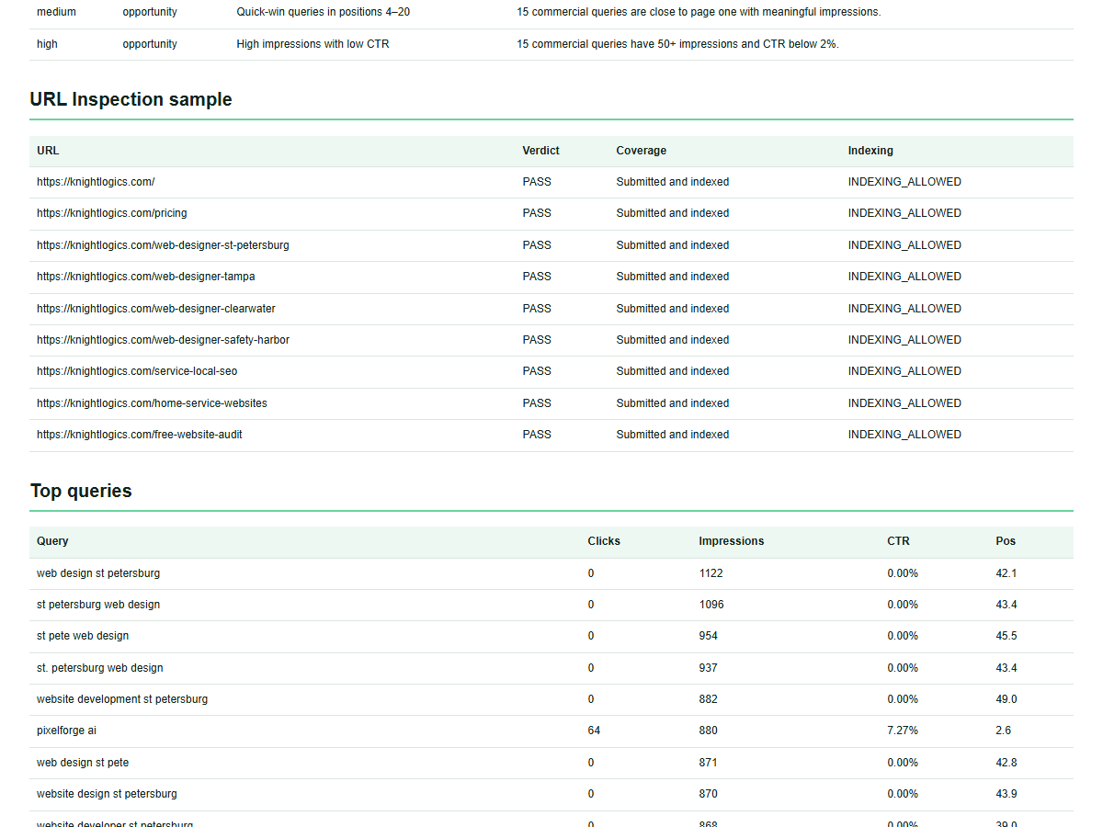
Task: Click the 49.0 position value
Action: 1006,699
